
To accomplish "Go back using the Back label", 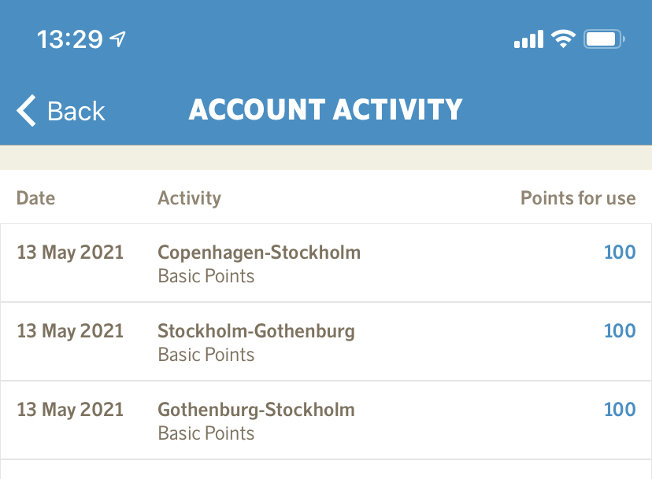I will coord(76,111).
